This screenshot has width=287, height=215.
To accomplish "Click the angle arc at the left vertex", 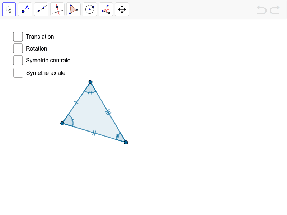I will click(x=72, y=119).
